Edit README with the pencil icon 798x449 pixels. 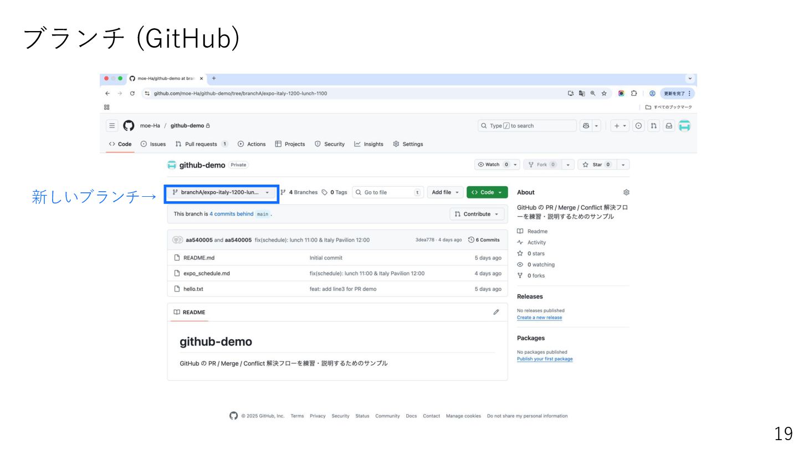[496, 312]
